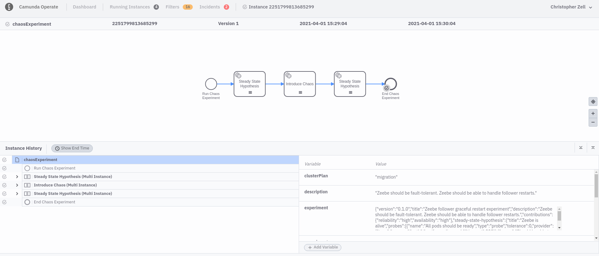Click the Run Chaos Experiment start event
This screenshot has width=599, height=256.
pyautogui.click(x=211, y=84)
